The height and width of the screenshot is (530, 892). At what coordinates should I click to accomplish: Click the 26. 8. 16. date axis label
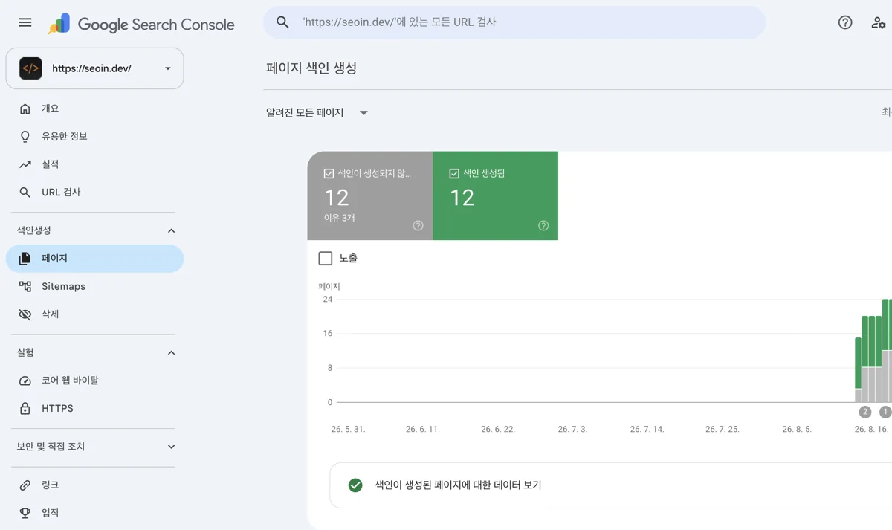coord(872,430)
